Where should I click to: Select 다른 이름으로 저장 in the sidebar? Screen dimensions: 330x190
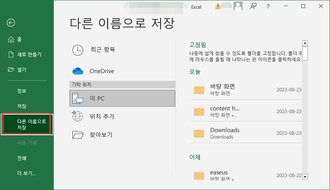point(27,124)
